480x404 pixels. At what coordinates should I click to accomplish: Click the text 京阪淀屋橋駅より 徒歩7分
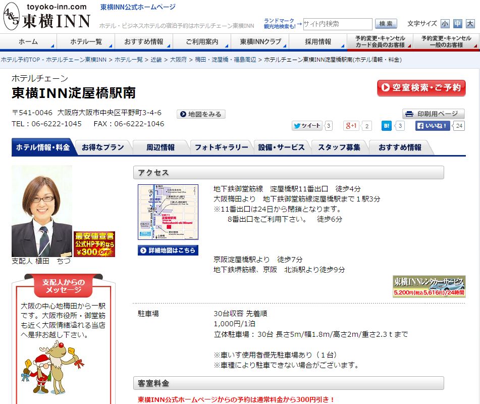coord(258,260)
